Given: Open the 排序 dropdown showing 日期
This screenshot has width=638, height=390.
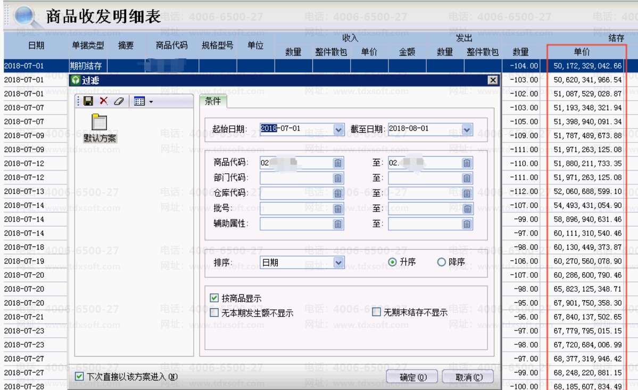Looking at the screenshot, I should [338, 262].
